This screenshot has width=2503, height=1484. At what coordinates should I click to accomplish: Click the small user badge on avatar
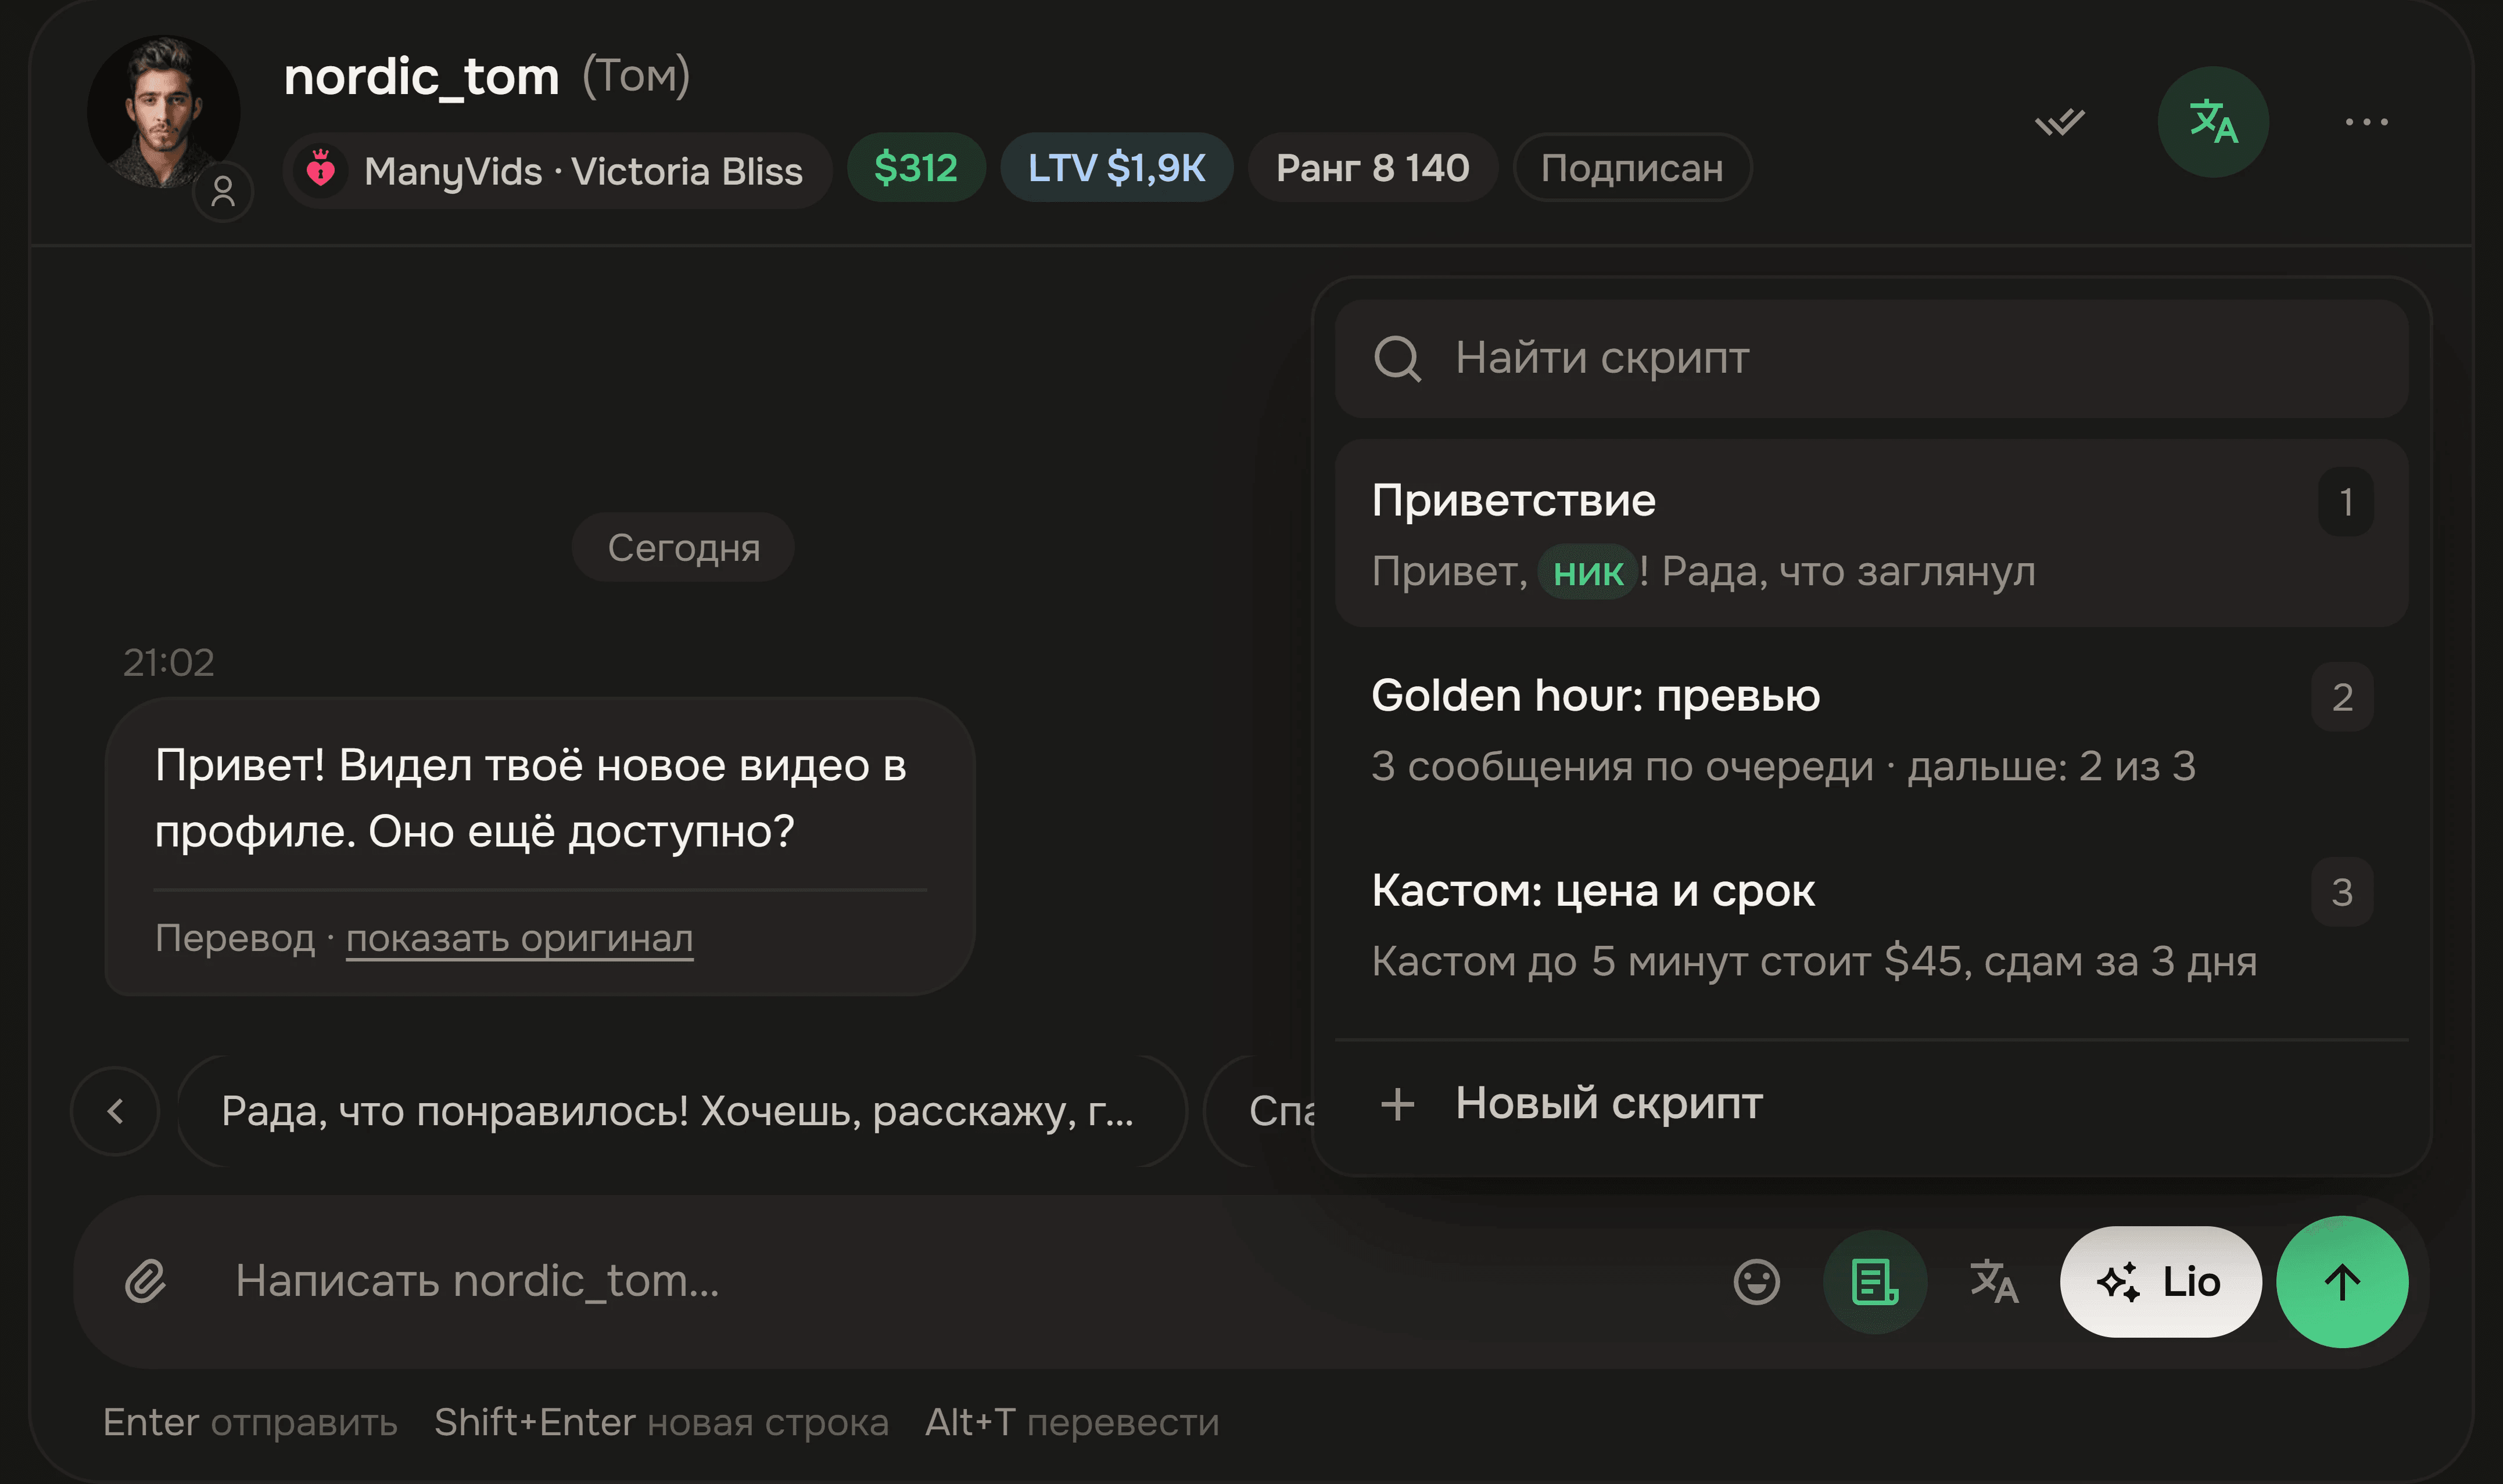point(223,191)
